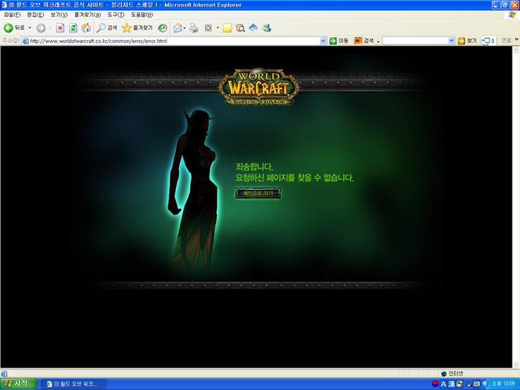Click the keyboard tray icon
The height and width of the screenshot is (390, 520).
pos(477,384)
